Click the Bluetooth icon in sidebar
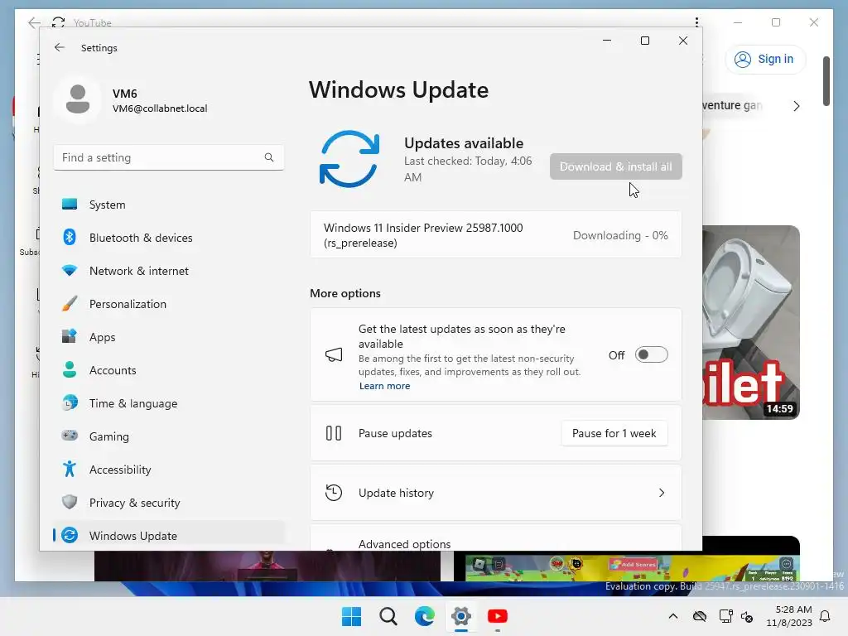Screen dimensions: 848x636 point(70,237)
